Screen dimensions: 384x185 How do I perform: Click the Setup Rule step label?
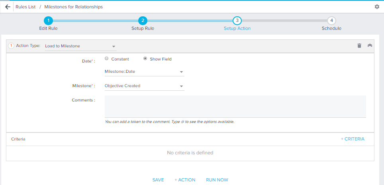point(143,28)
